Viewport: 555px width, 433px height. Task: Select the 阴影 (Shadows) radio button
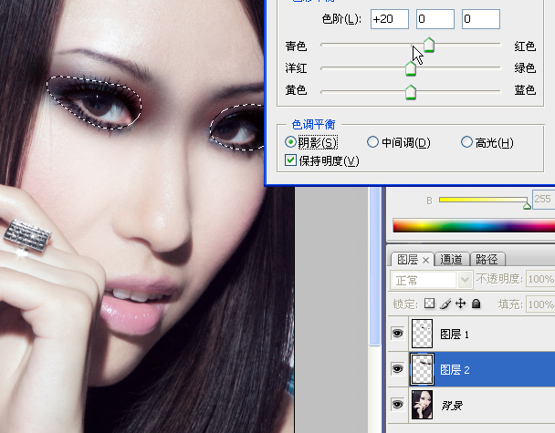point(291,142)
